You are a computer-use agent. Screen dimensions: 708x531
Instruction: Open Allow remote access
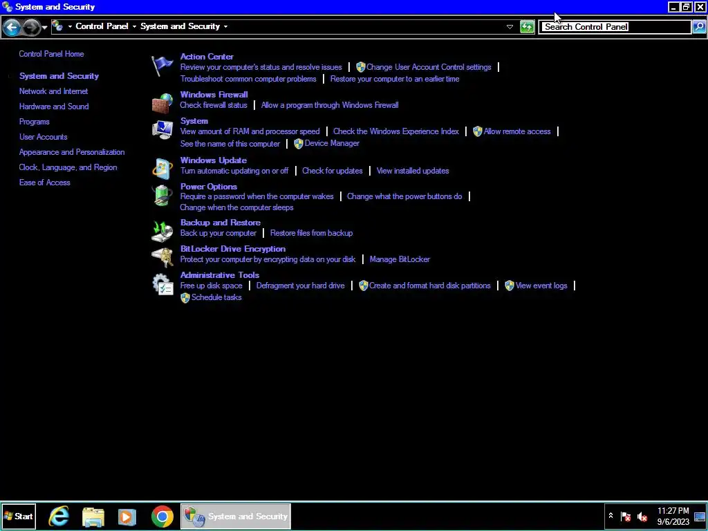(517, 131)
